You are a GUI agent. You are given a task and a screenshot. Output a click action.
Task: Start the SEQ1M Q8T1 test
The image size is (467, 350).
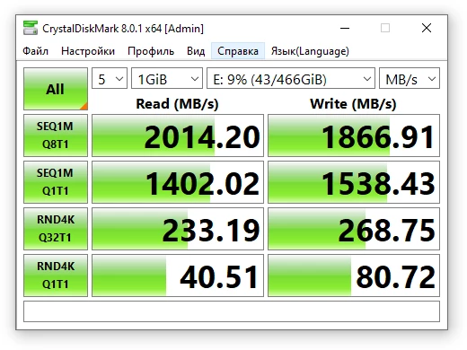[56, 136]
